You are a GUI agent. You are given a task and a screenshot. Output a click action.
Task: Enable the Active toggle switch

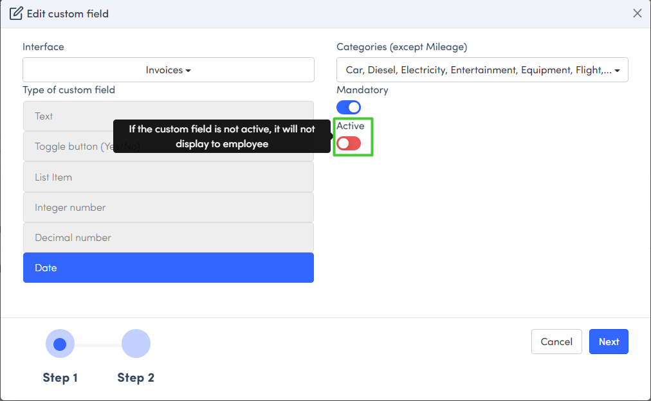coord(349,143)
